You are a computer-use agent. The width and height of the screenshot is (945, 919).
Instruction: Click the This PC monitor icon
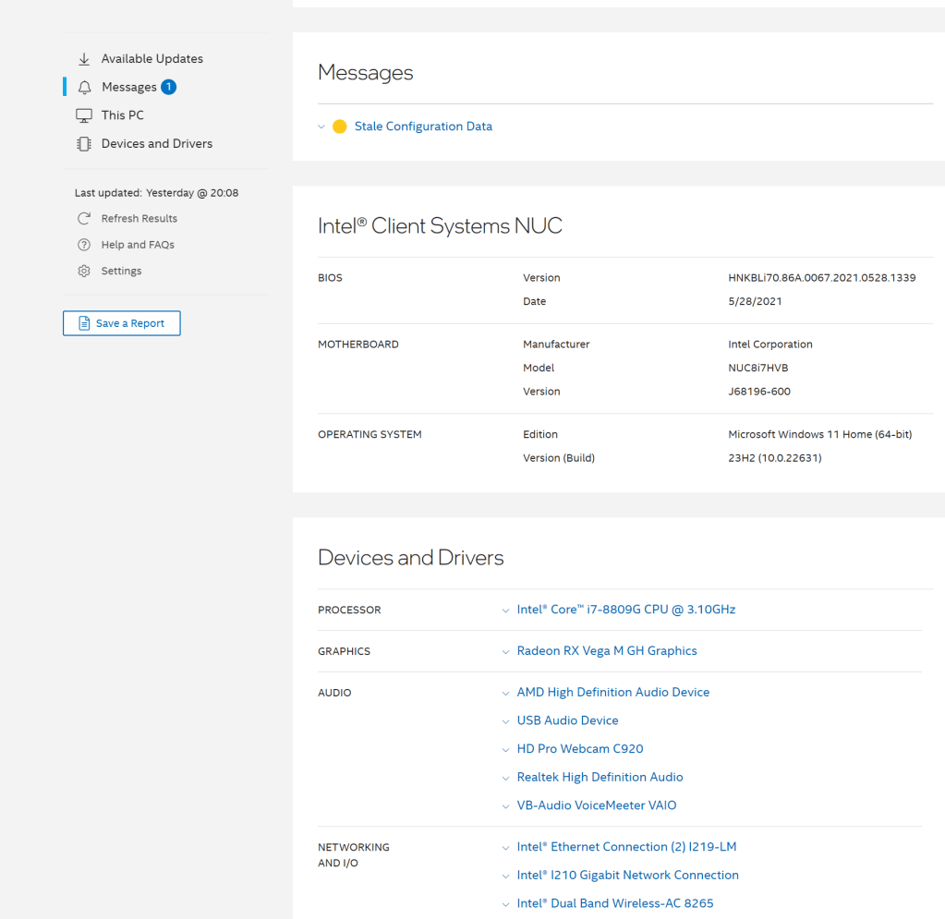tap(84, 115)
